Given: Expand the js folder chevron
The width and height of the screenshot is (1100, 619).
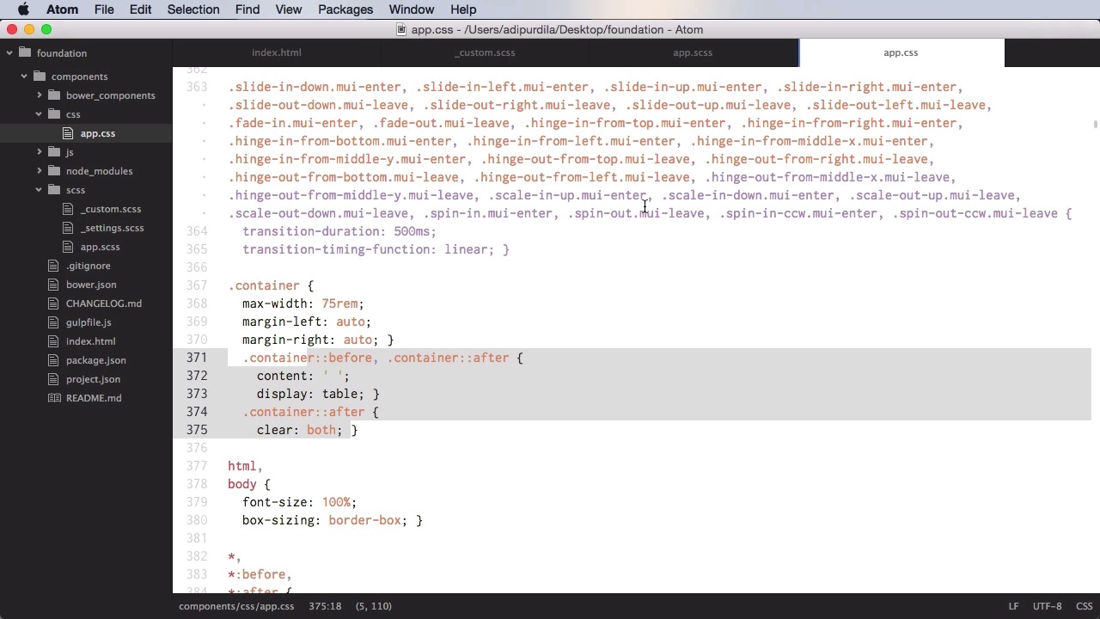Looking at the screenshot, I should tap(39, 152).
